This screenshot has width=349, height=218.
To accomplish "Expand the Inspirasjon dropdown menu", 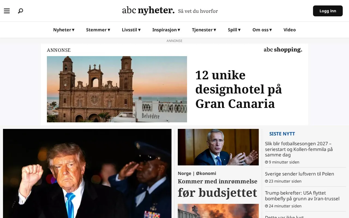I will tap(166, 30).
